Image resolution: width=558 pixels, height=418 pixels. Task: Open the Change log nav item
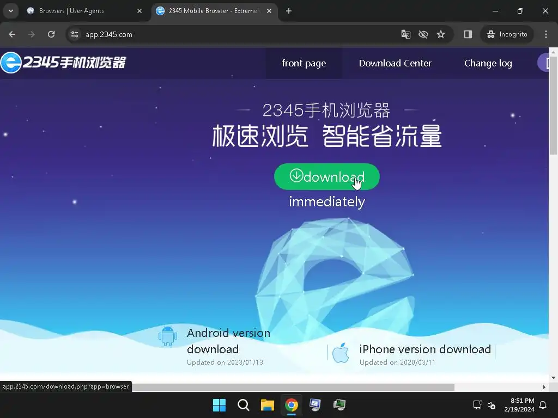pyautogui.click(x=488, y=63)
